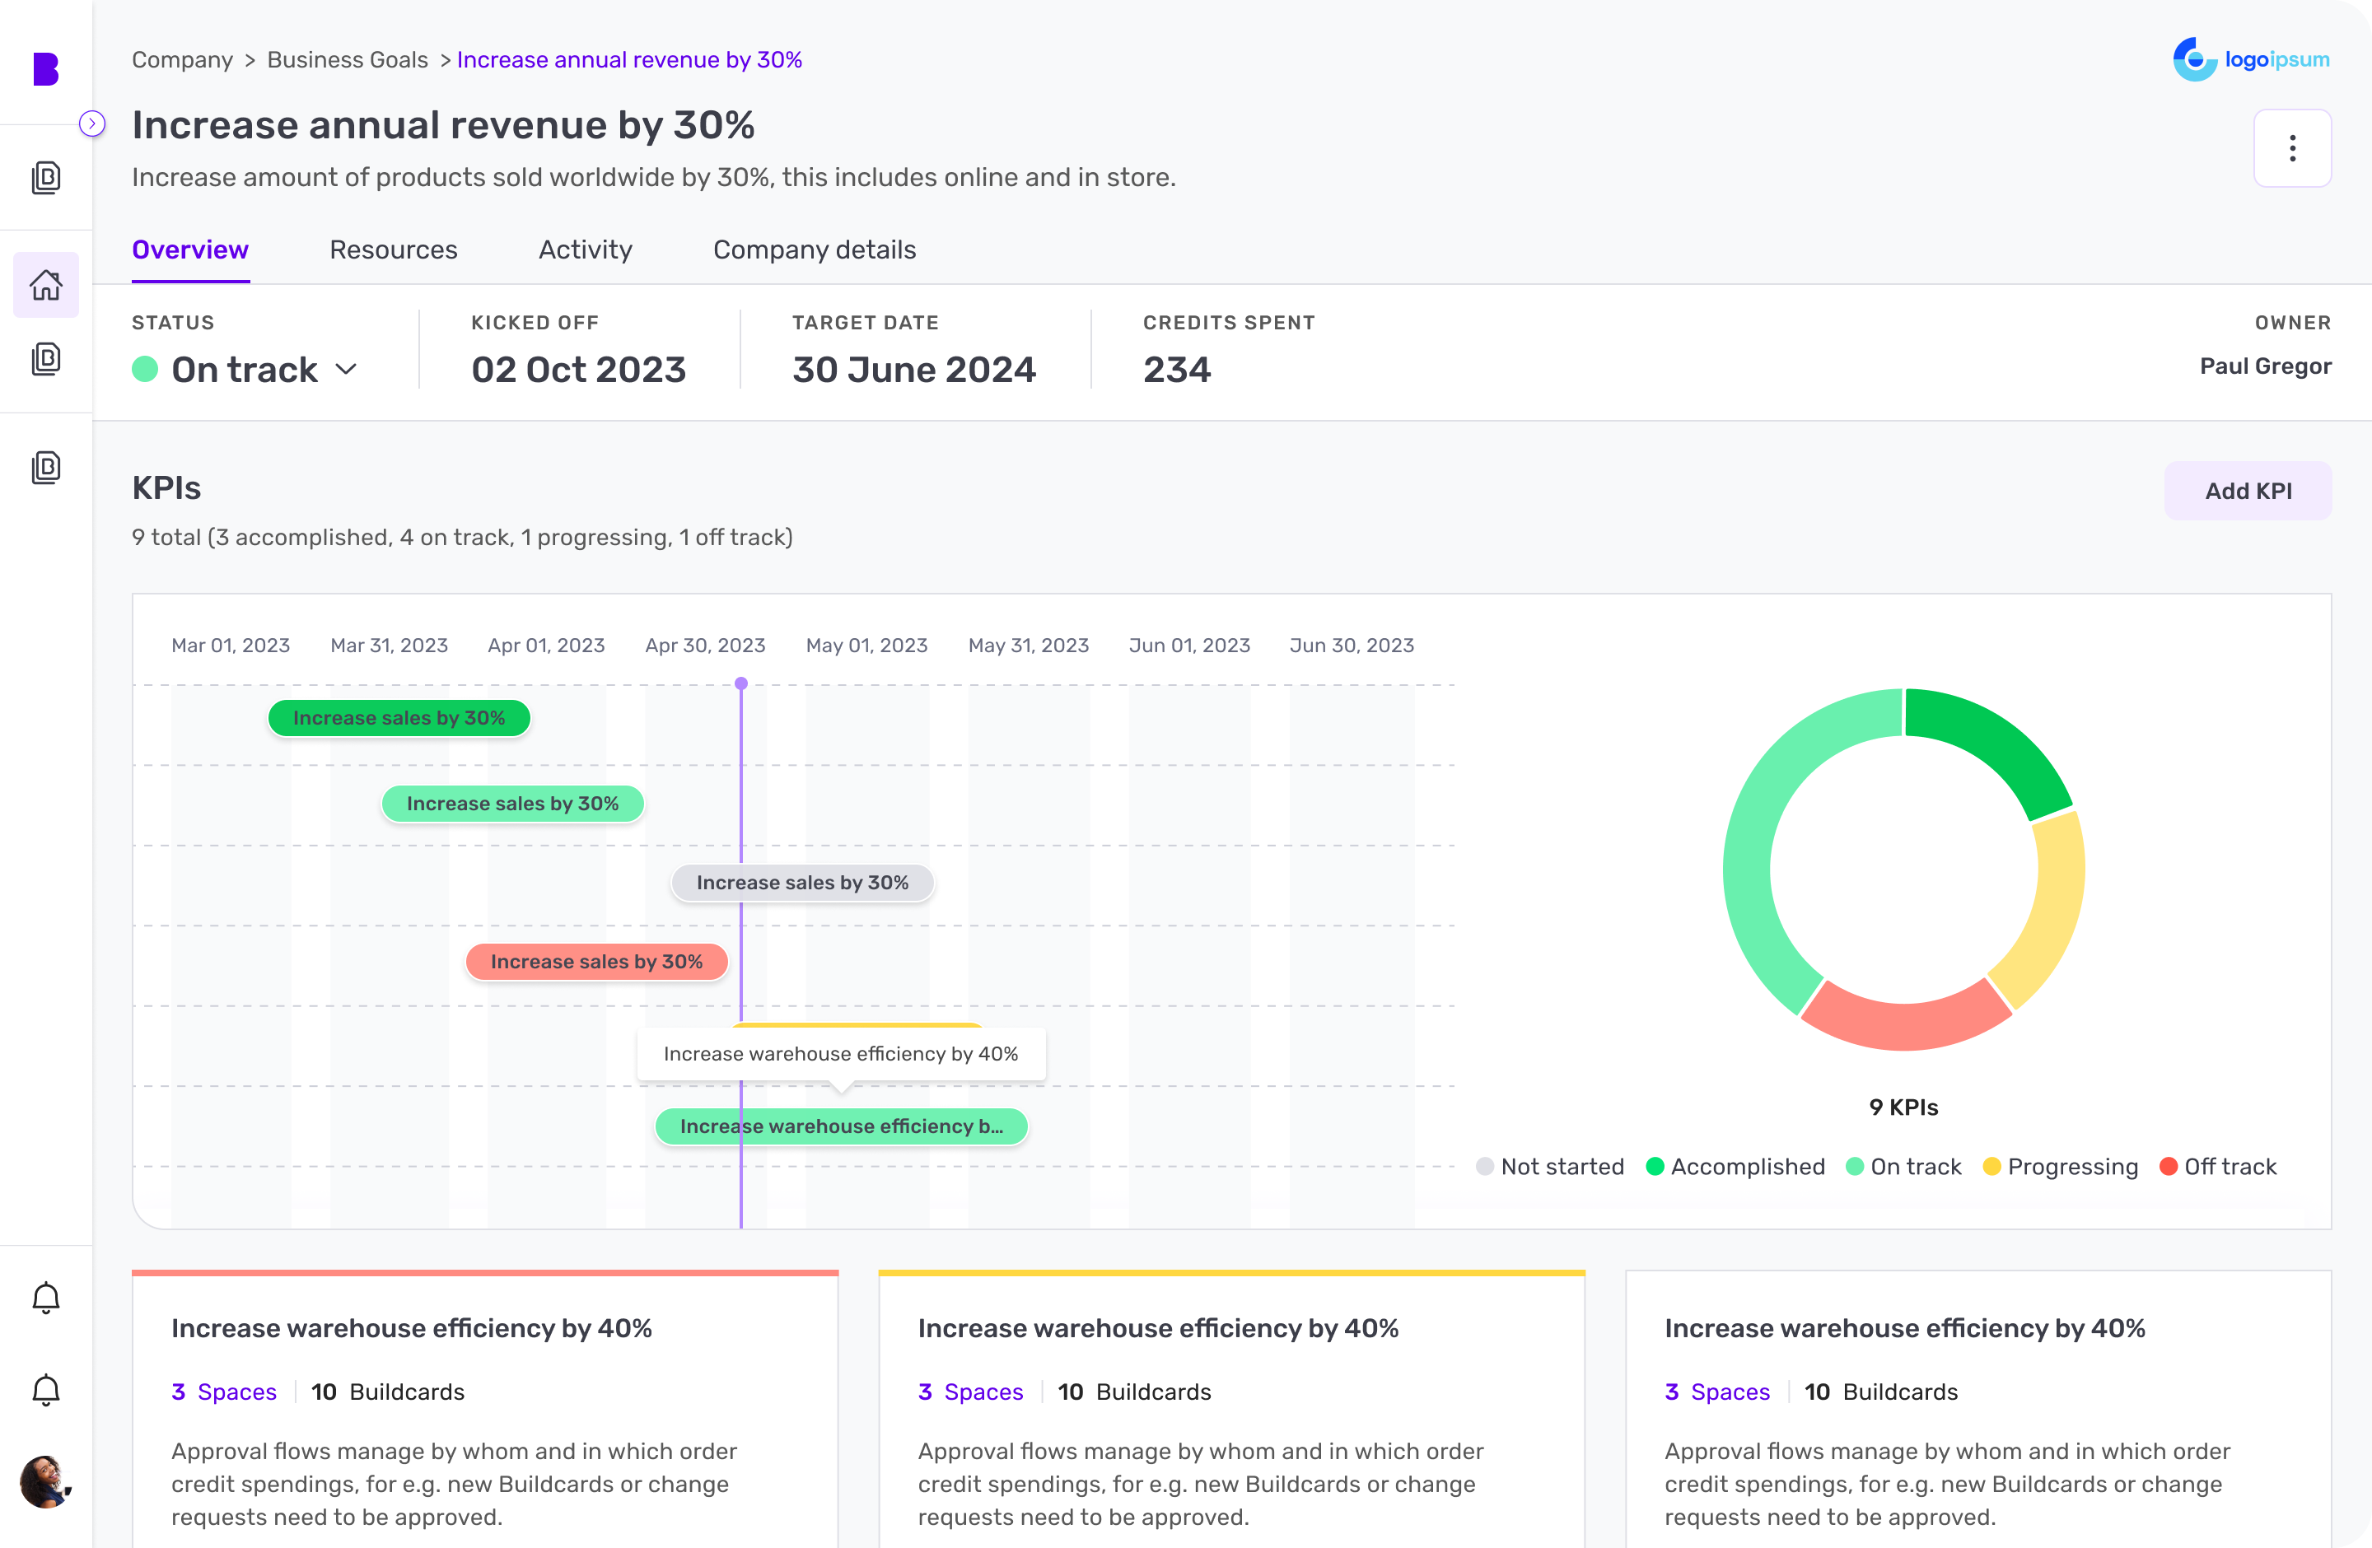Open notifications via the upper bell icon
This screenshot has height=1548, width=2372.
[44, 1297]
